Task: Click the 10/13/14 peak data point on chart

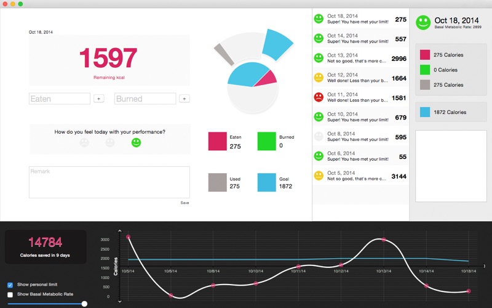Action: [x=384, y=240]
